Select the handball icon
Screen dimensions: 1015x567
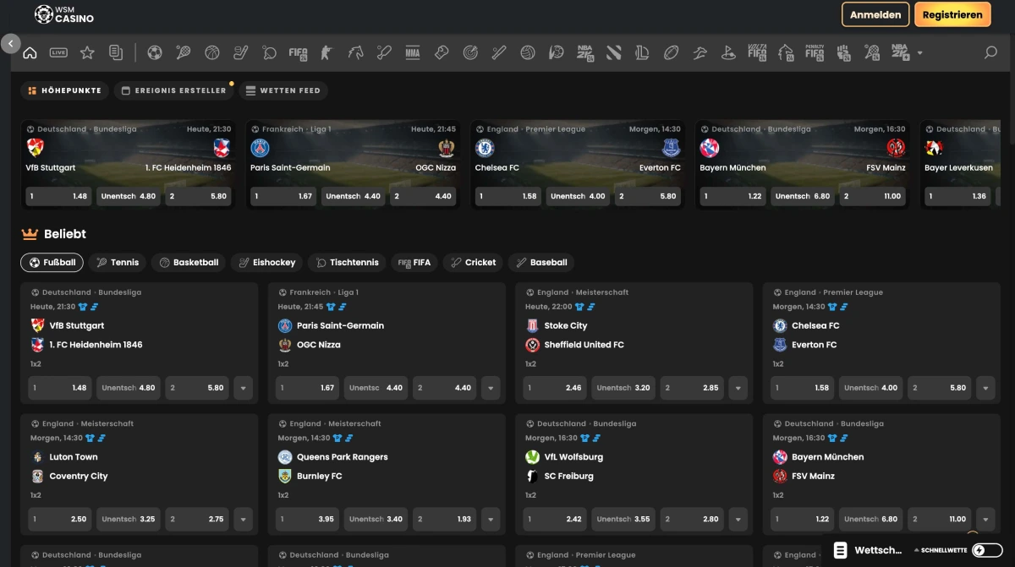556,52
